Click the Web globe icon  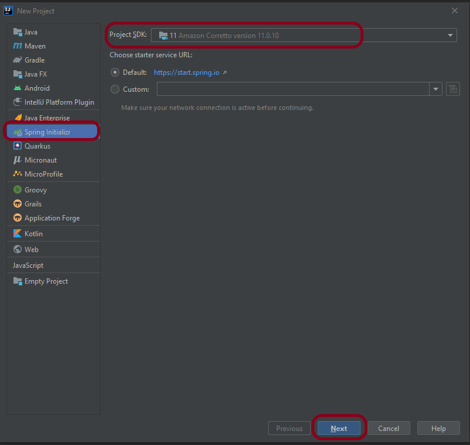click(x=18, y=250)
